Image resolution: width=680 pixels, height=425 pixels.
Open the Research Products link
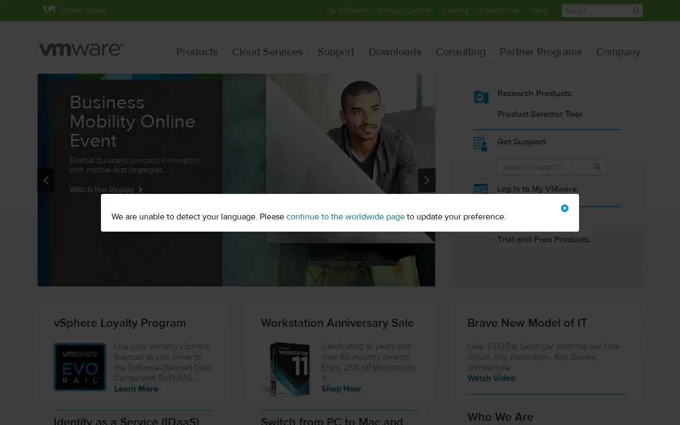[534, 93]
